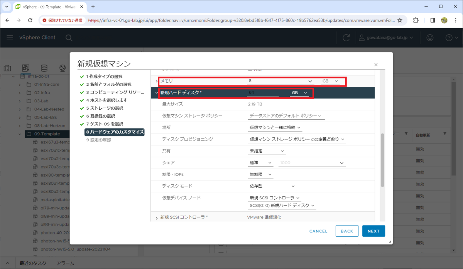Open the アラーム tab
Screen dimensions: 463x269
[65, 264]
